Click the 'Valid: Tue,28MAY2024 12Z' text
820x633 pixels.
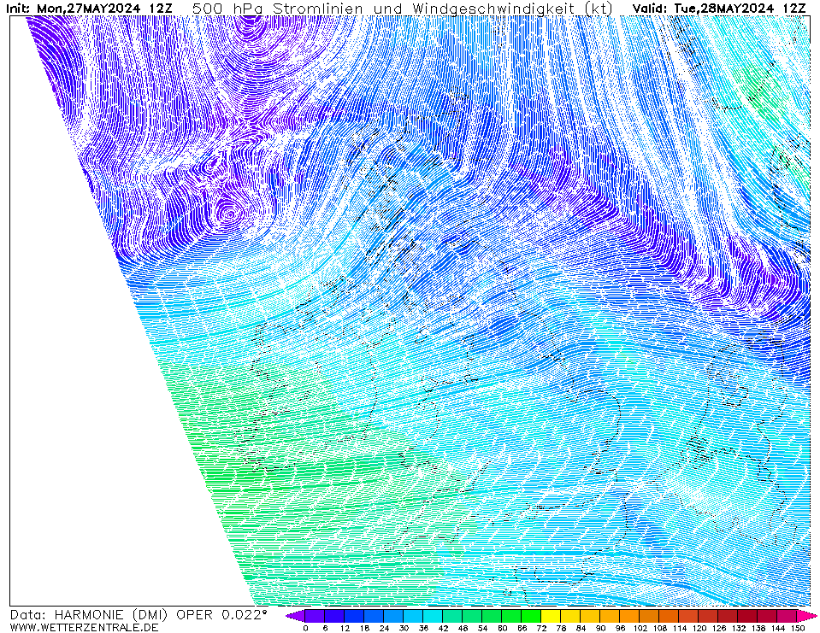[x=719, y=9]
